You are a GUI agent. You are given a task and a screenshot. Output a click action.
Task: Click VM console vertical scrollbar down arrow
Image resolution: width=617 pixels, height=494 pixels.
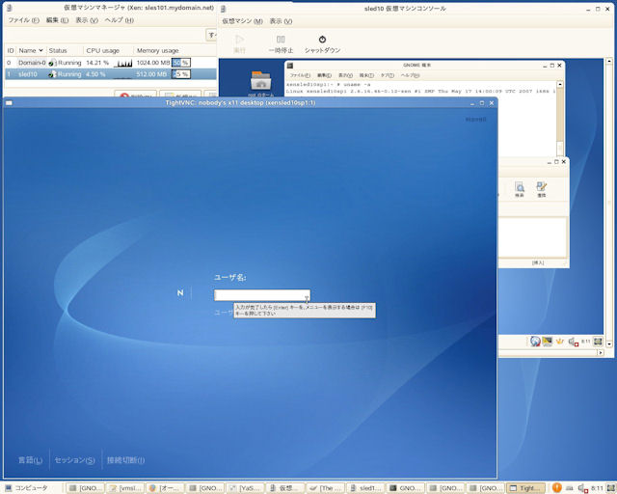tap(608, 343)
